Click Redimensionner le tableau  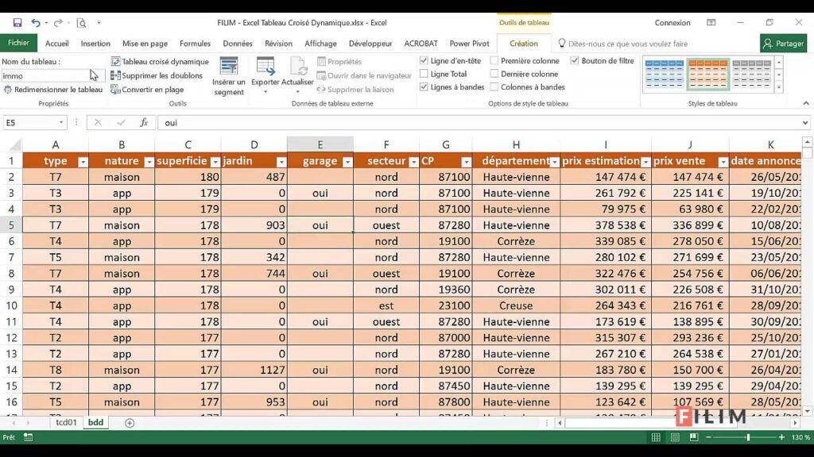(x=52, y=90)
